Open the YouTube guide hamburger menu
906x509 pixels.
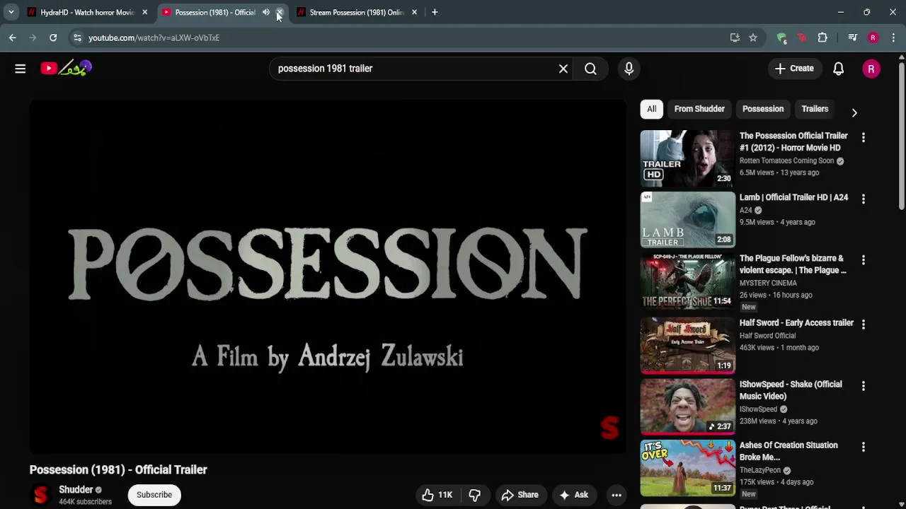click(20, 69)
